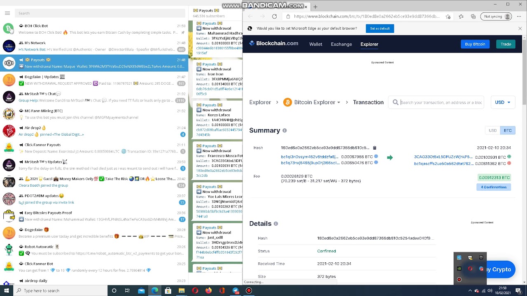Click globe icon beside 0.00850476 BTC
Screen dimensions: 527x296
point(376,163)
